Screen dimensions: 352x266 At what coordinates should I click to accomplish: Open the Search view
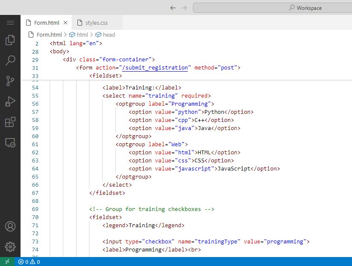pyautogui.click(x=10, y=61)
